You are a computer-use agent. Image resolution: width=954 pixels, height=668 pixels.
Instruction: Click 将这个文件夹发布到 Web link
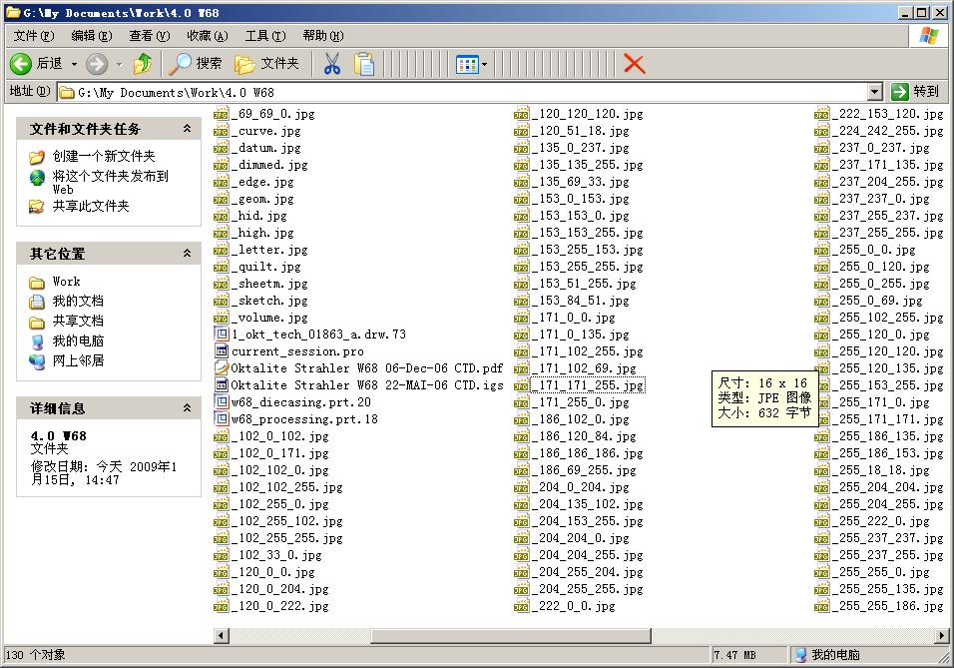(x=110, y=182)
